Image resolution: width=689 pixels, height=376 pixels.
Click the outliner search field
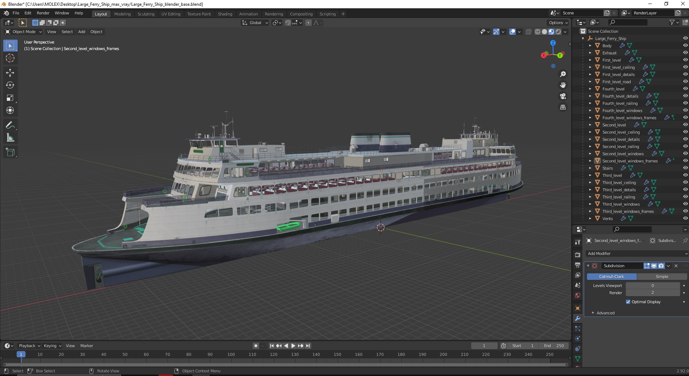(627, 23)
